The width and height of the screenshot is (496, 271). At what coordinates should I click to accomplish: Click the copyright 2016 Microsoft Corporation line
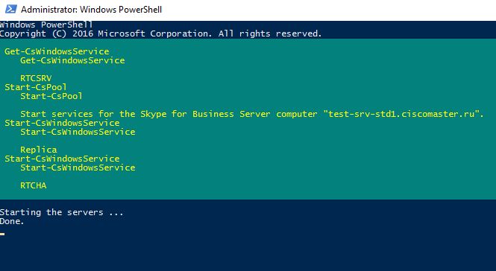[160, 34]
